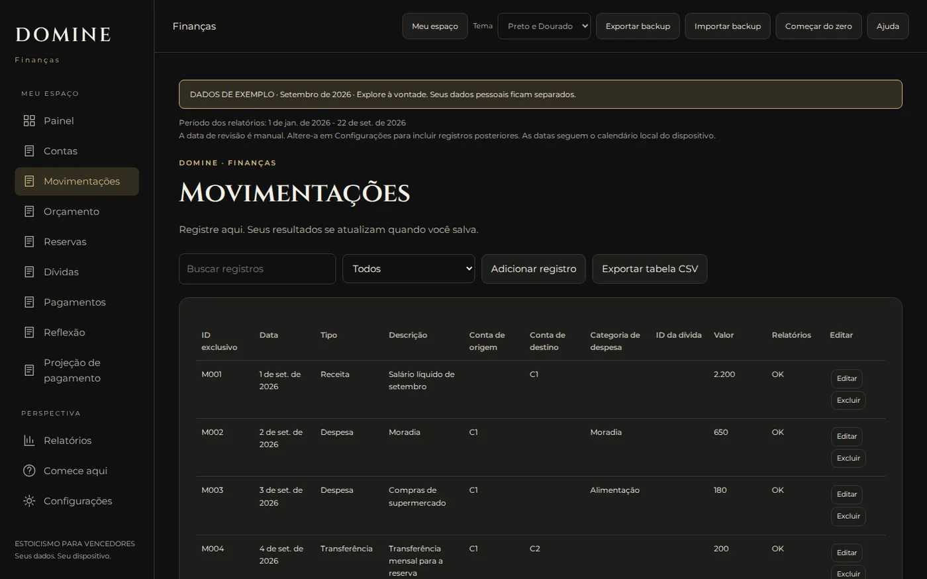This screenshot has height=579, width=927.
Task: Click Editar for record M003
Action: [847, 494]
